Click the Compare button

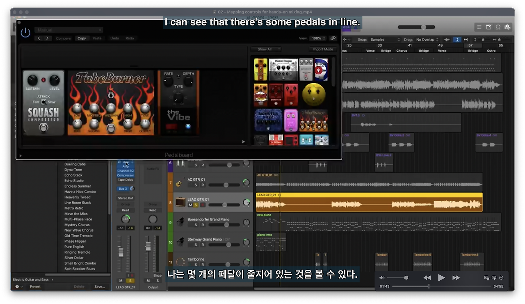click(x=63, y=39)
